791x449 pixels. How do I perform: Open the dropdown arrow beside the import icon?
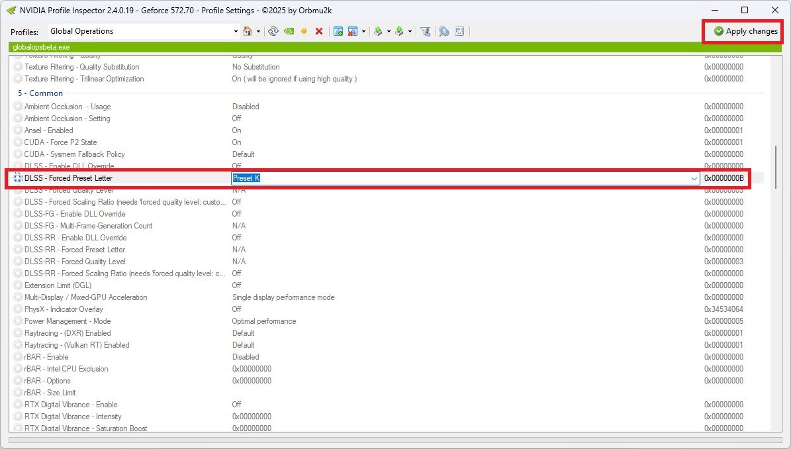point(410,31)
